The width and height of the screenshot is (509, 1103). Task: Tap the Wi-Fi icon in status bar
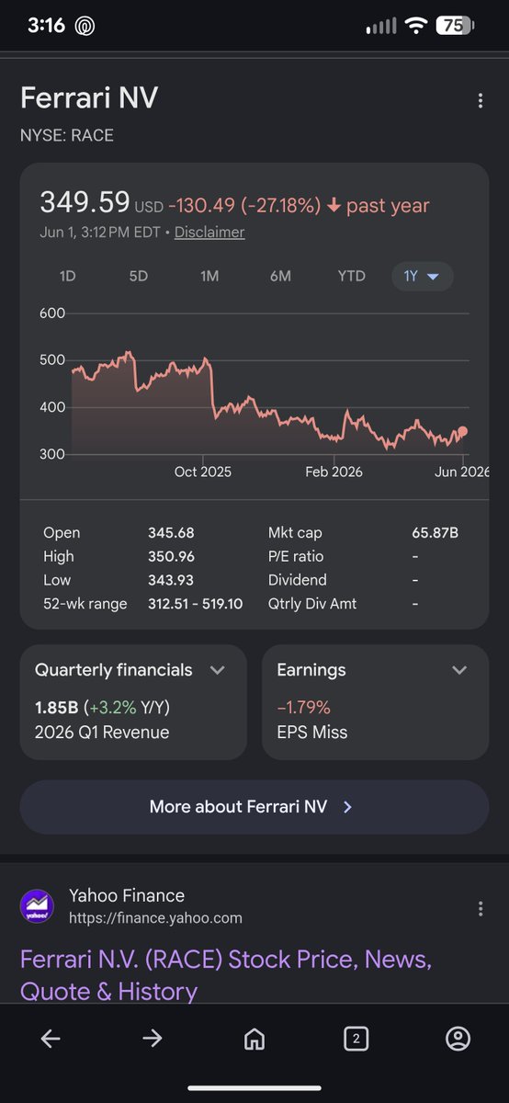(416, 26)
